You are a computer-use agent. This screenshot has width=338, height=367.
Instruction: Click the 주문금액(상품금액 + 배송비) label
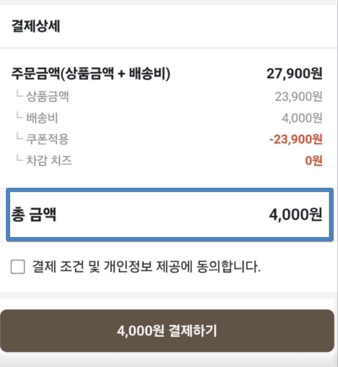(x=90, y=74)
